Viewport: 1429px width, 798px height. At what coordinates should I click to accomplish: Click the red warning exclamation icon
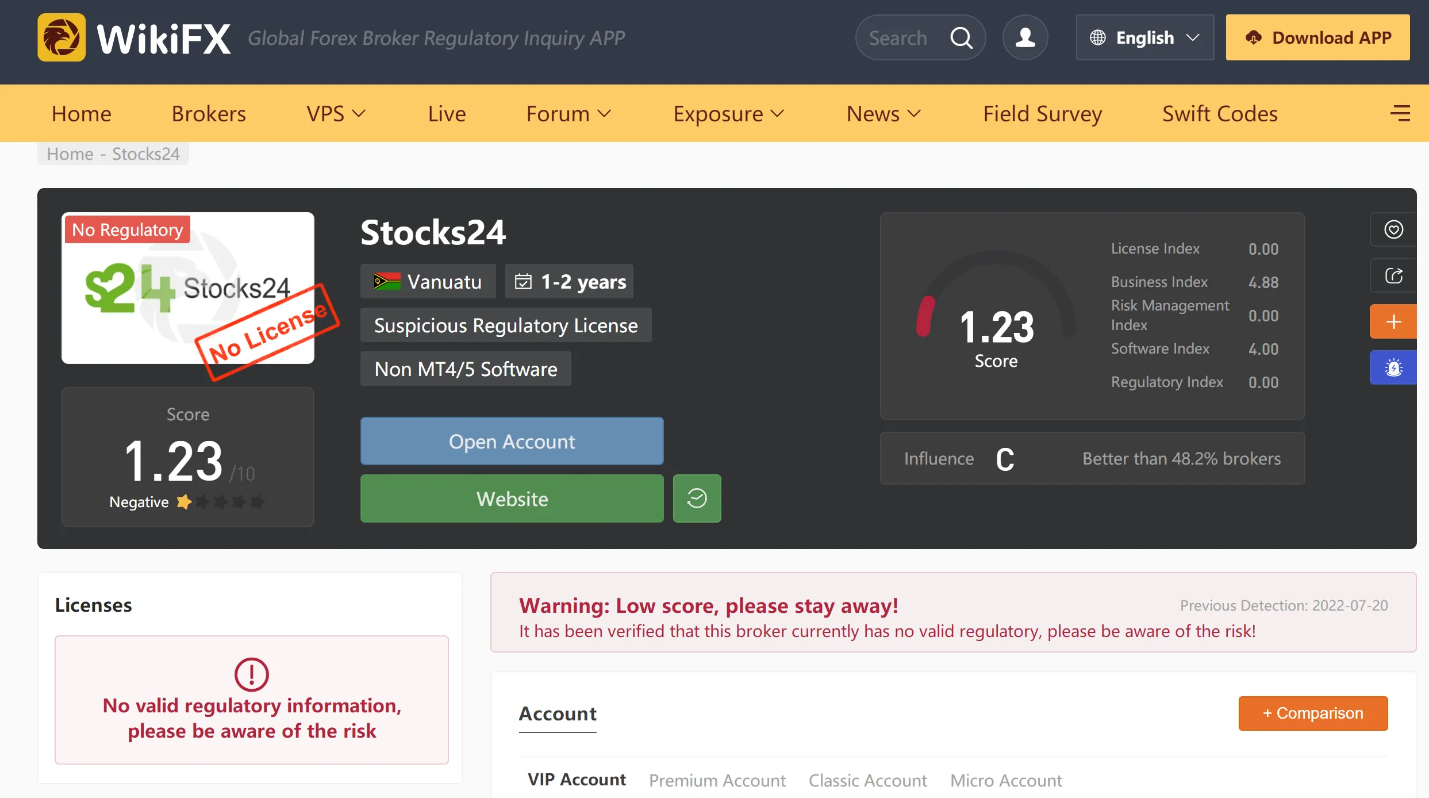coord(251,674)
